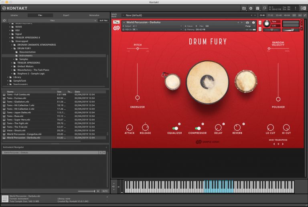308x207 pixels.
Task: Turn the Delay knob
Action: coord(218,127)
